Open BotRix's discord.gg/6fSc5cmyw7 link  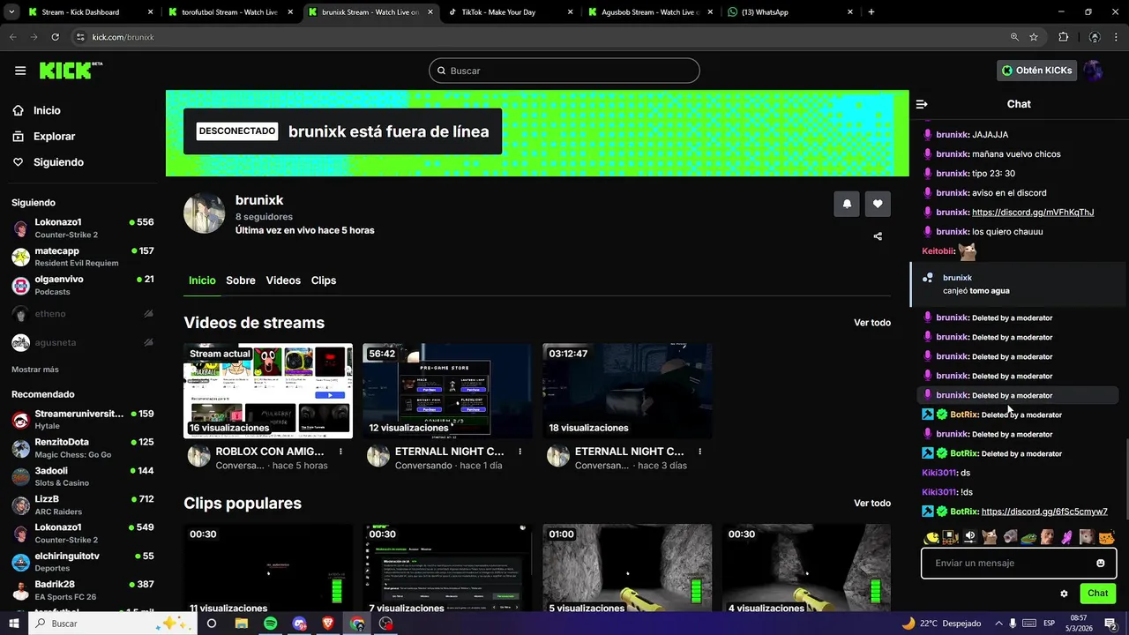tap(1044, 512)
